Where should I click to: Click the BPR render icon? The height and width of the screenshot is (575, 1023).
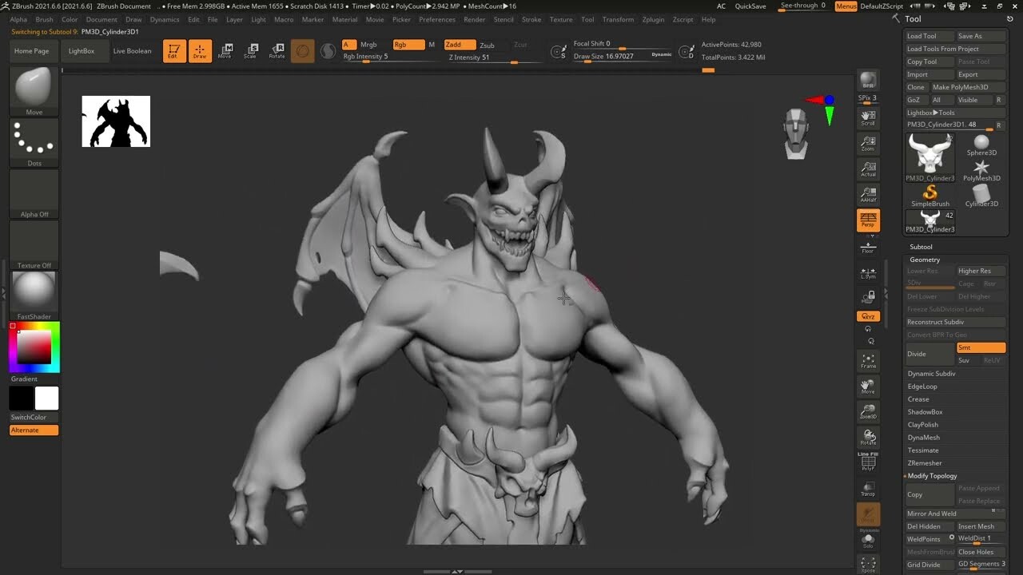click(x=868, y=80)
